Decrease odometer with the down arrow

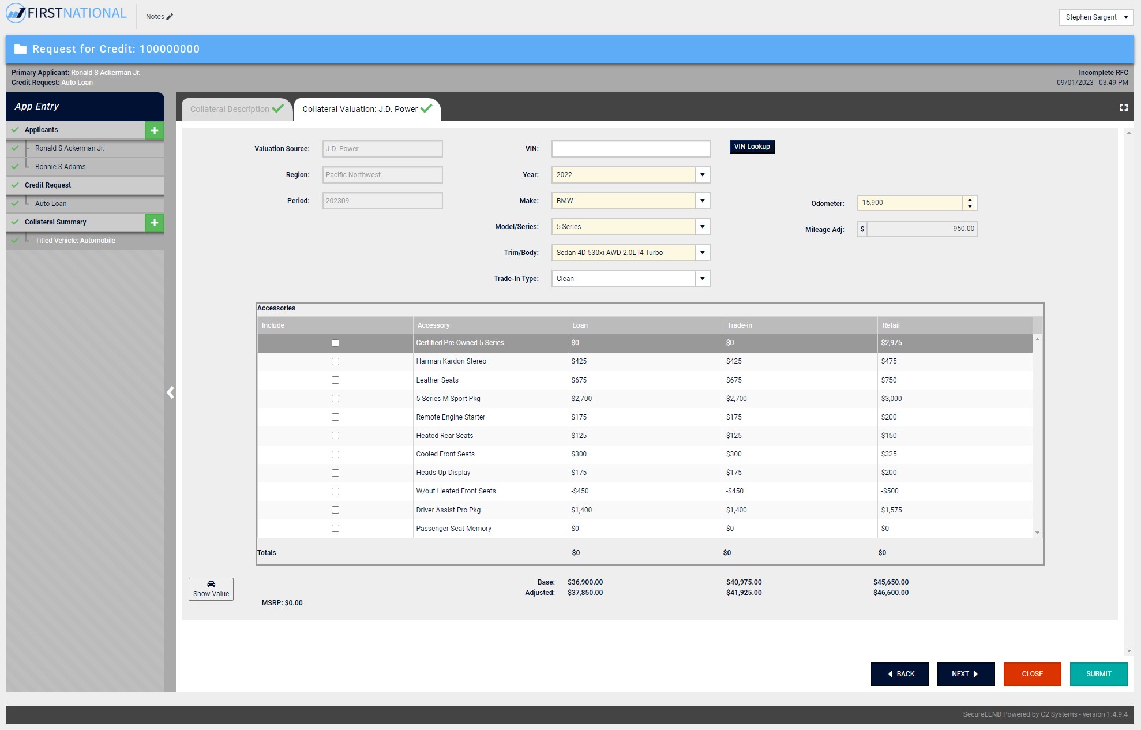[970, 207]
